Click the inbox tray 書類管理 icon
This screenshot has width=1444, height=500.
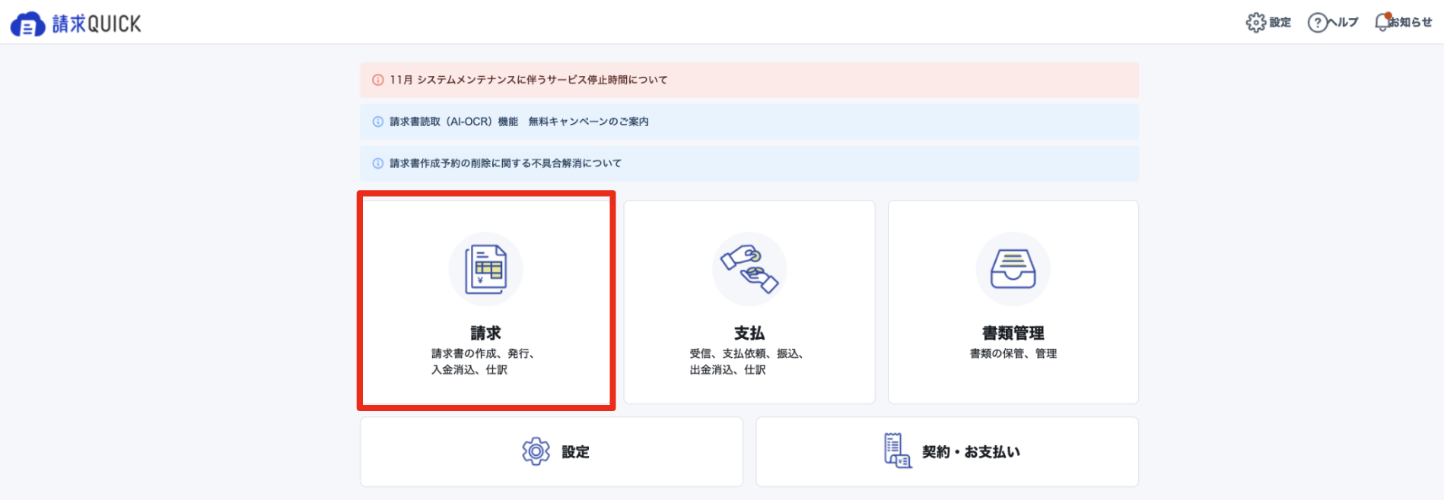[1013, 269]
